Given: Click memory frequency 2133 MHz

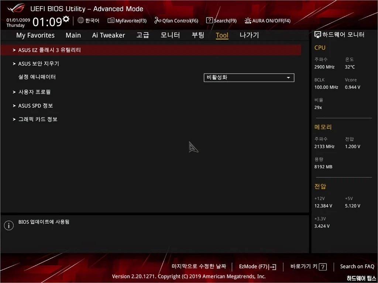Looking at the screenshot, I should 324,147.
